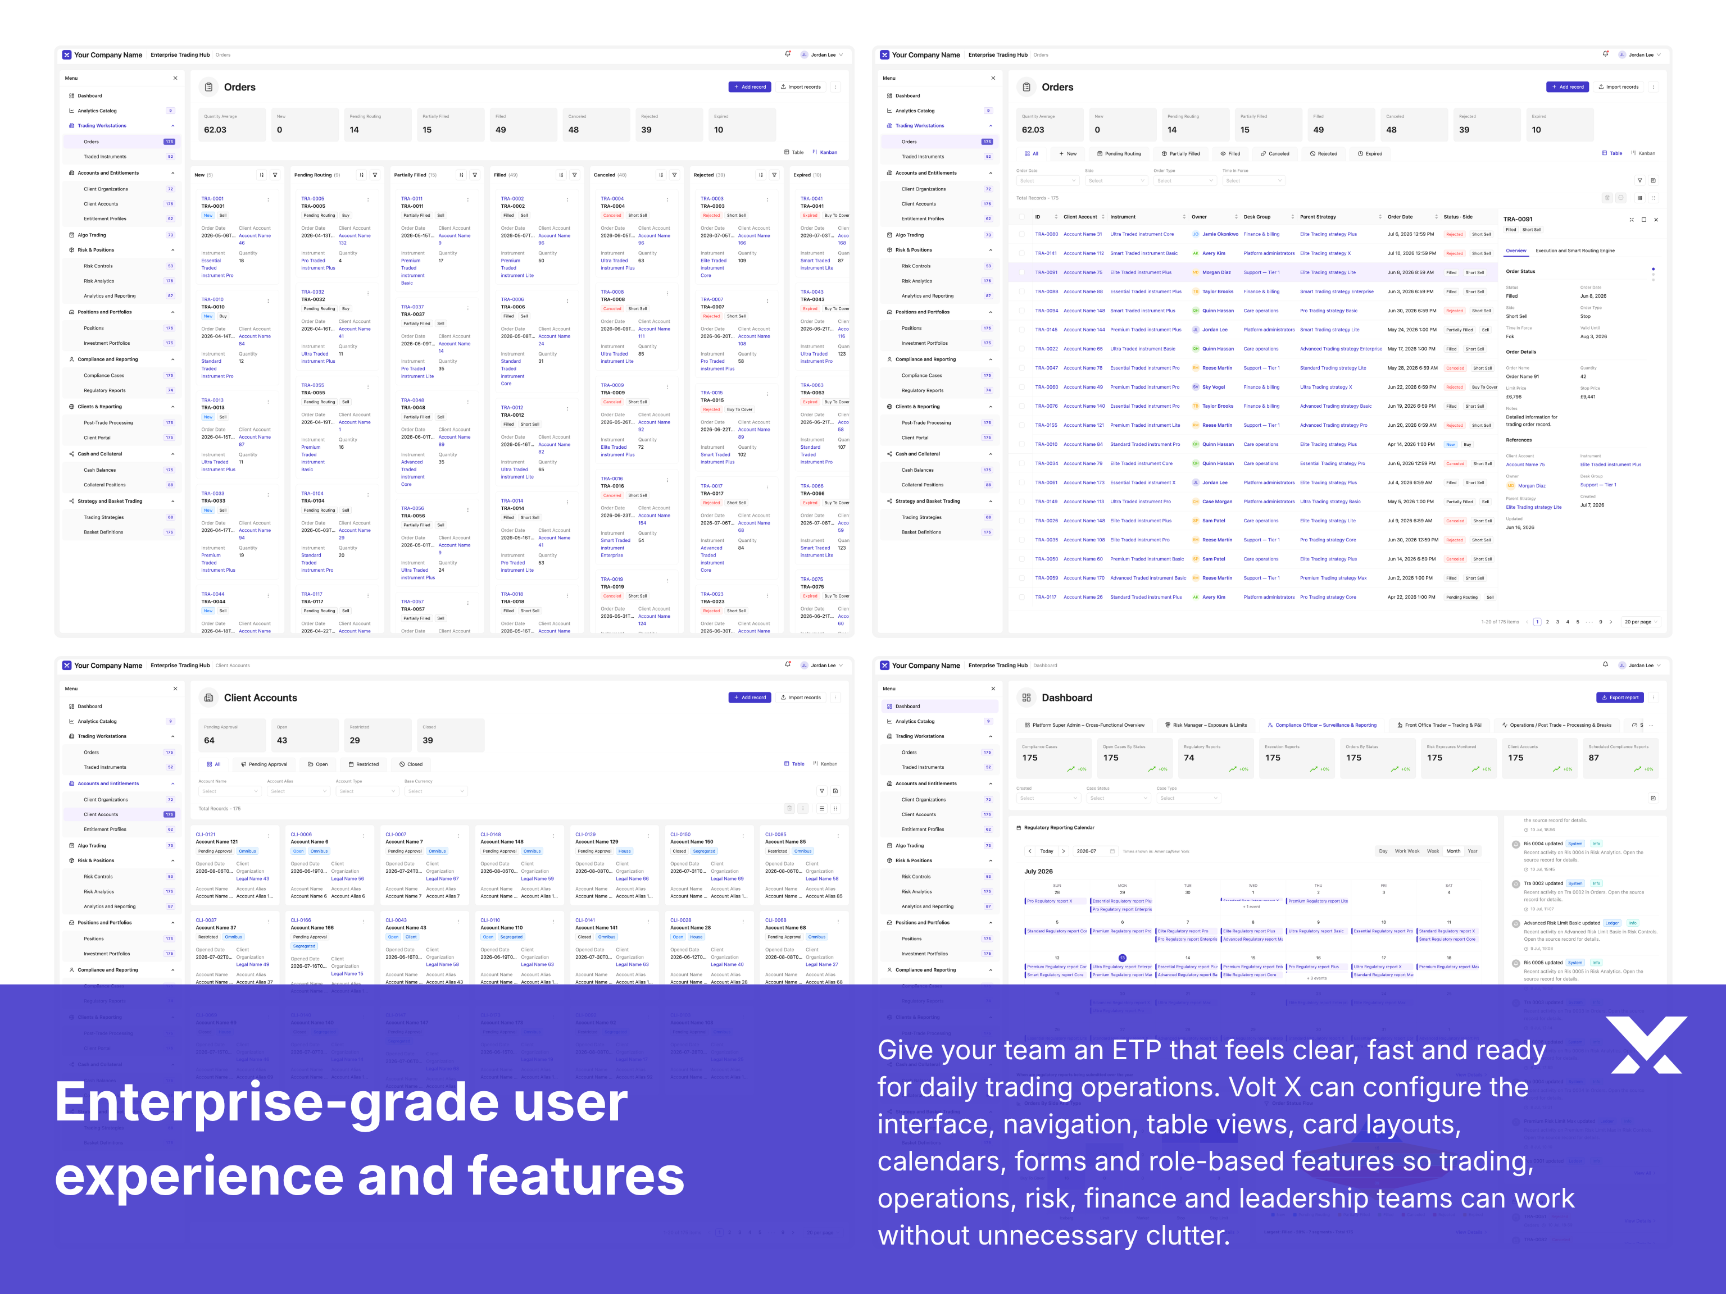Image resolution: width=1726 pixels, height=1294 pixels.
Task: Click save view icon in Orders table window
Action: (1652, 180)
